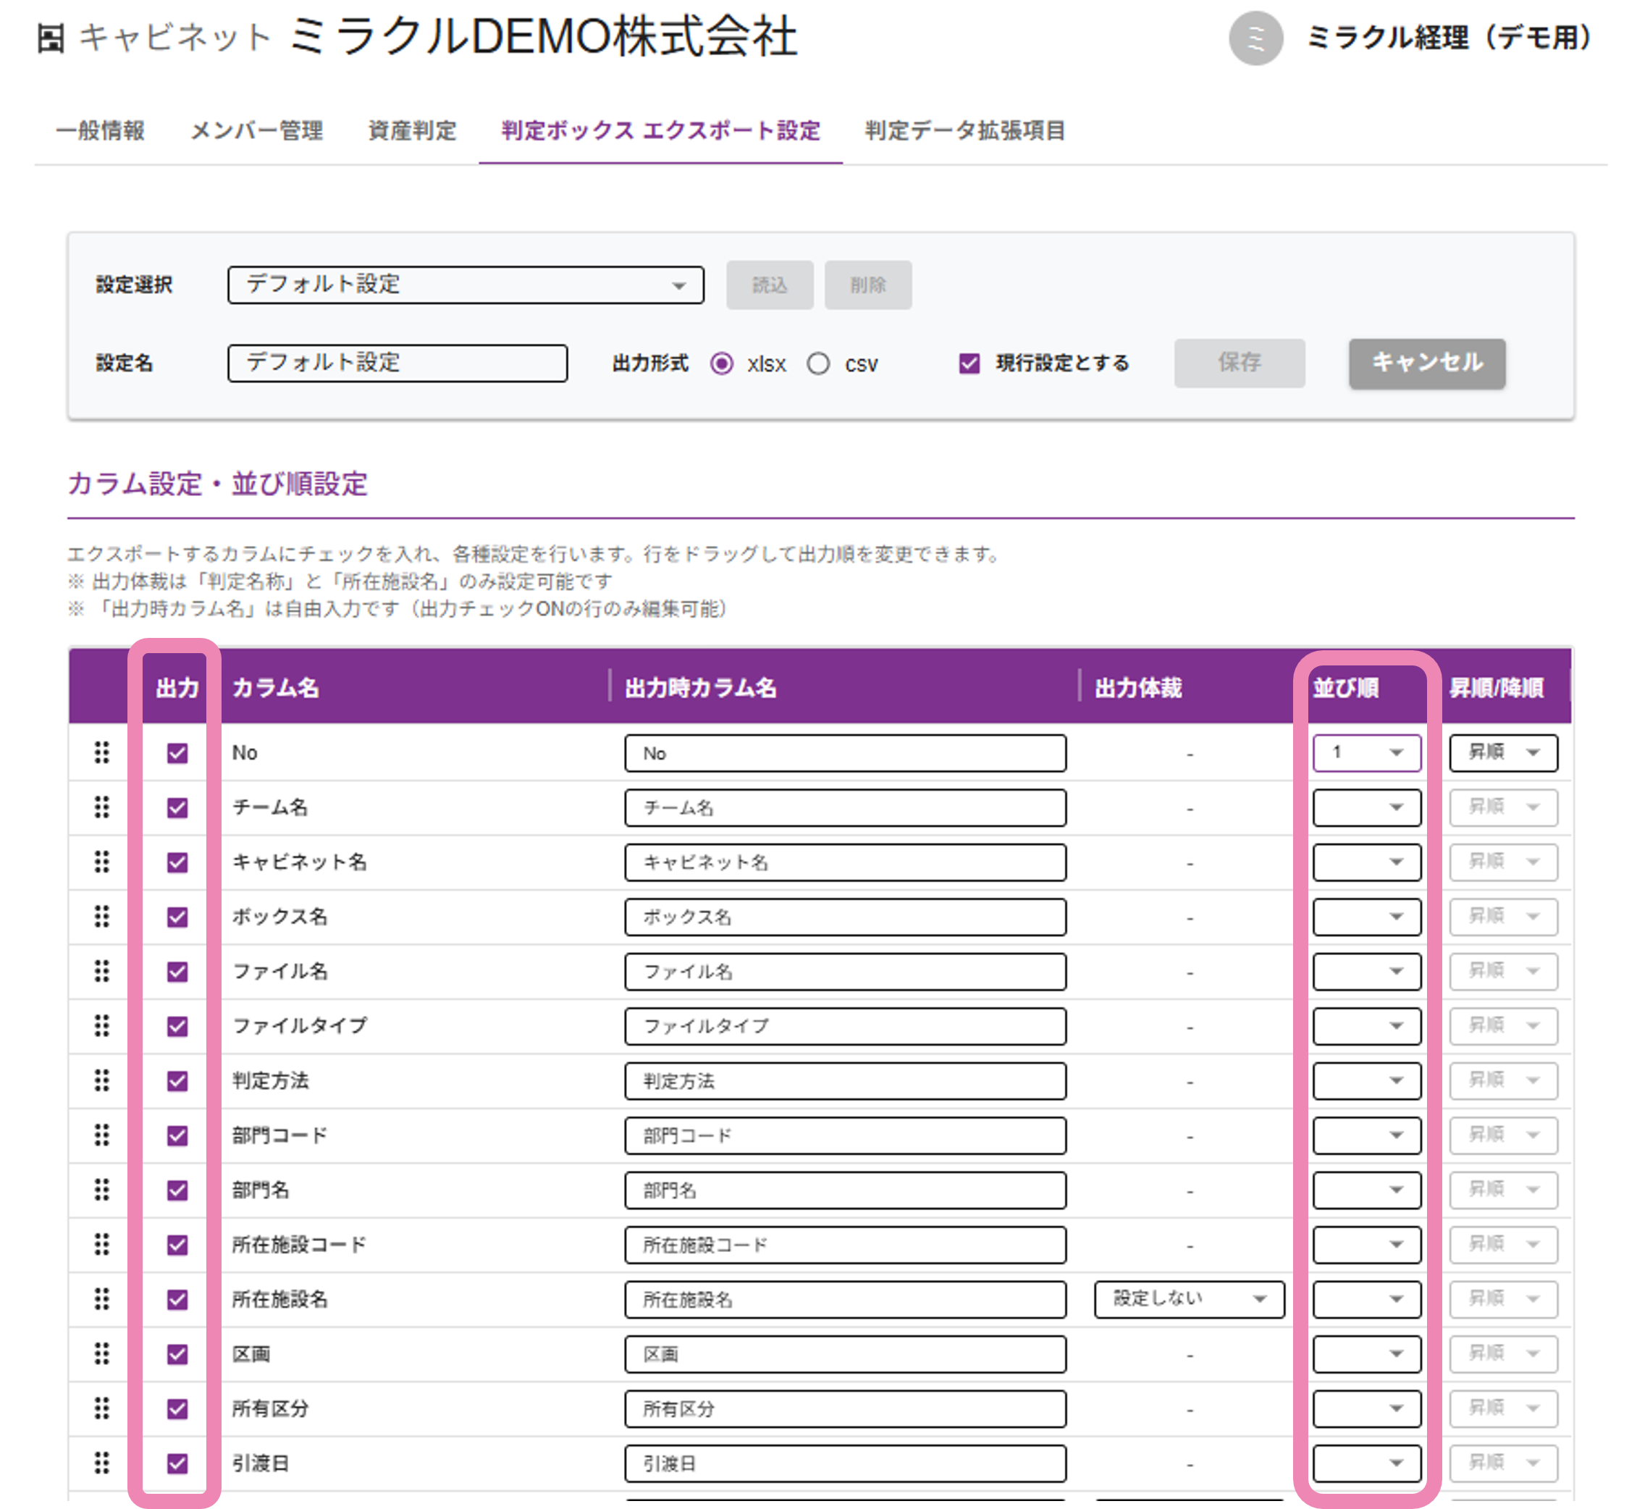Click the 設定名 input field
This screenshot has height=1509, width=1637.
coord(397,363)
